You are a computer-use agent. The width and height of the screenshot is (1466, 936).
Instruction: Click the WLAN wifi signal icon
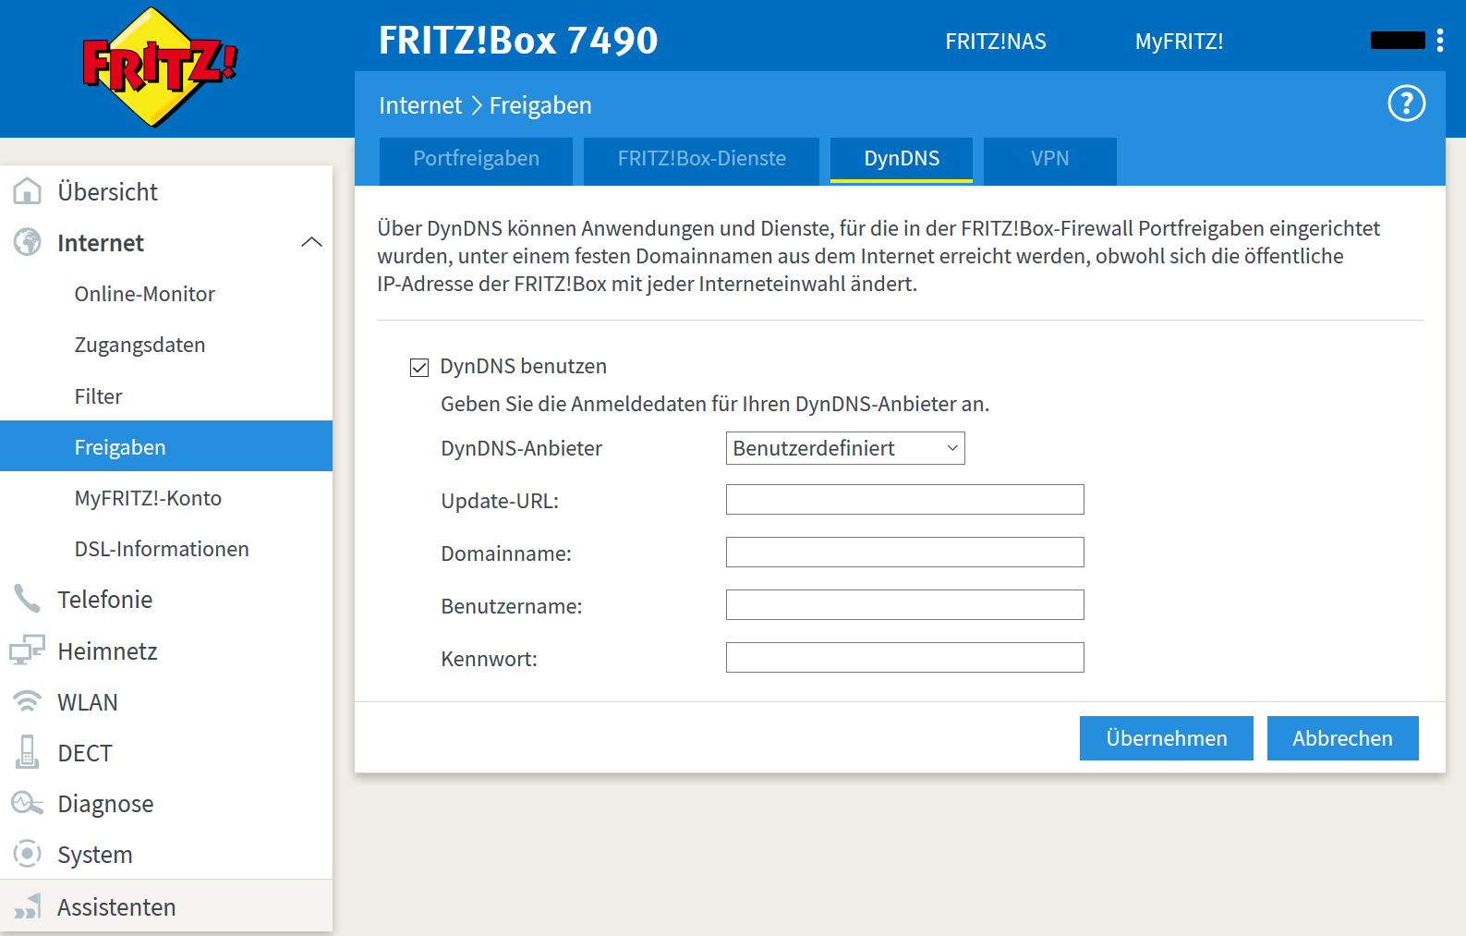click(x=27, y=701)
